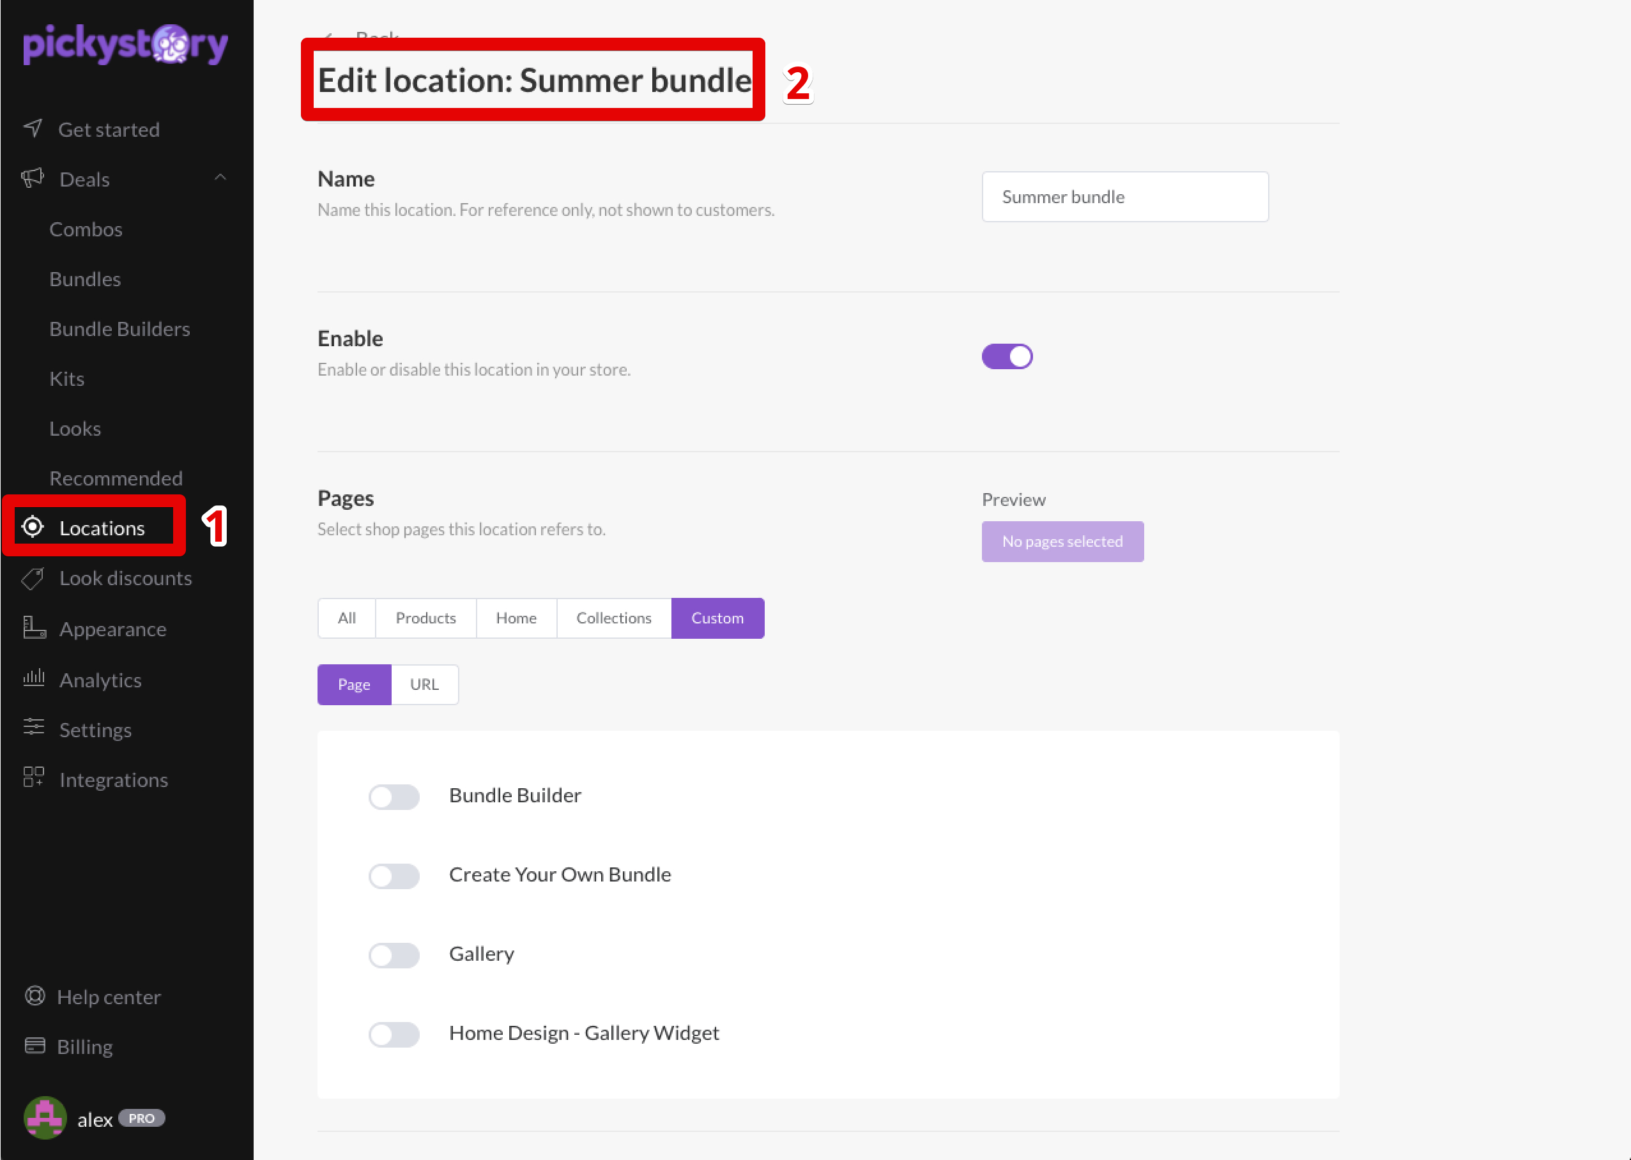Click the Settings sliders icon
Screen dimensions: 1631x1160
click(x=34, y=728)
